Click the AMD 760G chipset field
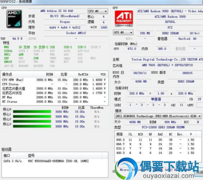This screenshot has width=203, height=180. pos(167,65)
